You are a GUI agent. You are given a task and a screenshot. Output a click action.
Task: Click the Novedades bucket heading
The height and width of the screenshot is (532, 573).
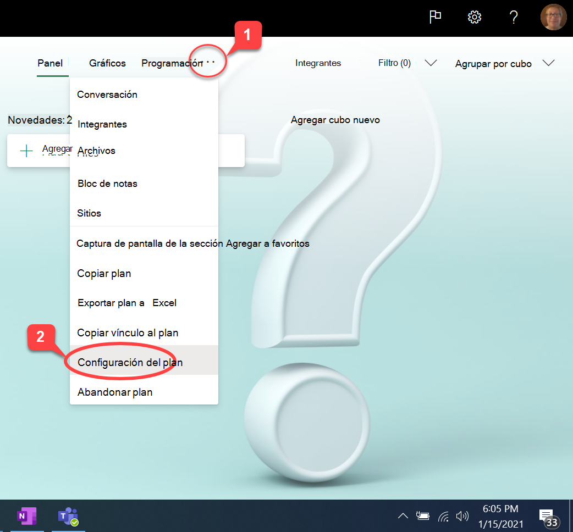tap(40, 120)
